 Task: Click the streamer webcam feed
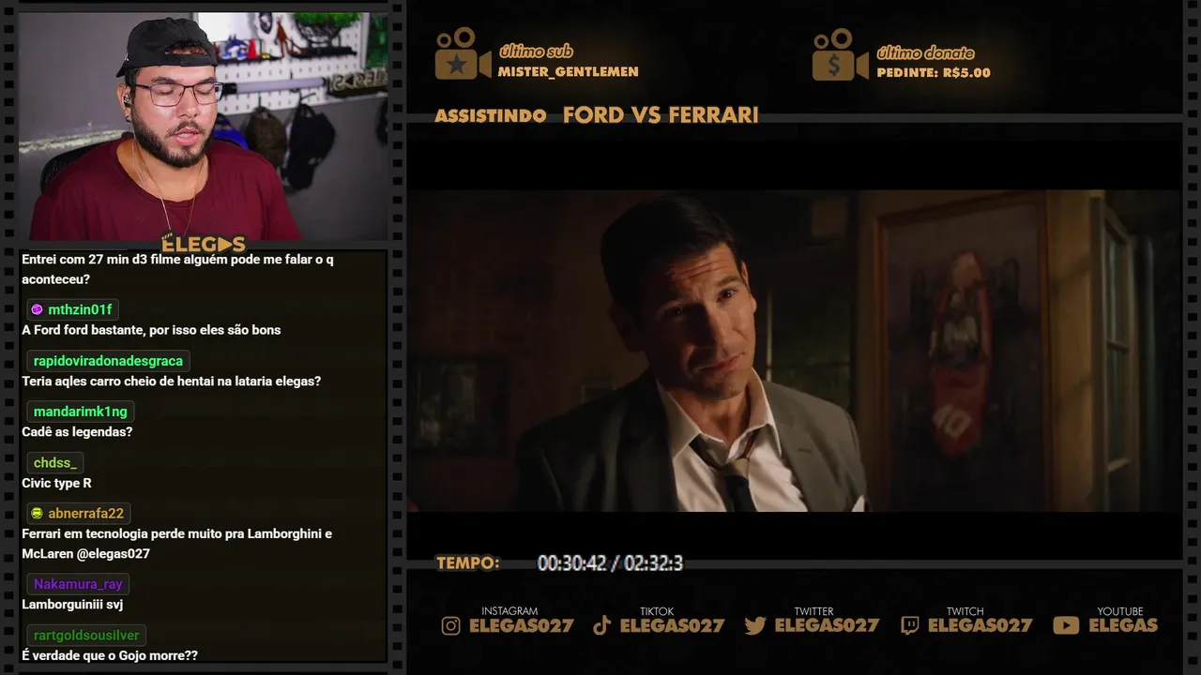[x=204, y=127]
